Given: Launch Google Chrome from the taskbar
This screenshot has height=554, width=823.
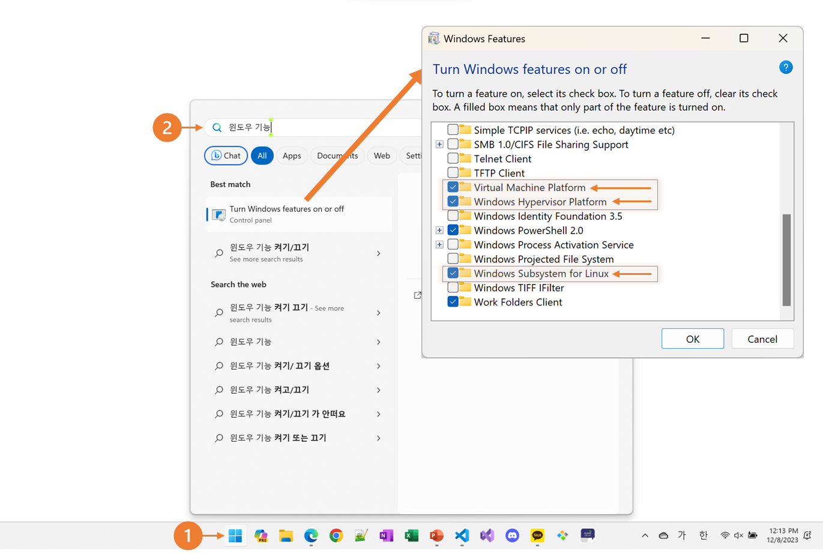Looking at the screenshot, I should tap(336, 535).
